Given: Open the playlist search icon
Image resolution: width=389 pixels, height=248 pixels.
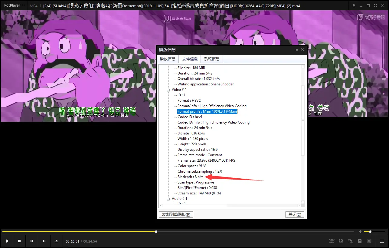Looking at the screenshot, I should (x=350, y=241).
